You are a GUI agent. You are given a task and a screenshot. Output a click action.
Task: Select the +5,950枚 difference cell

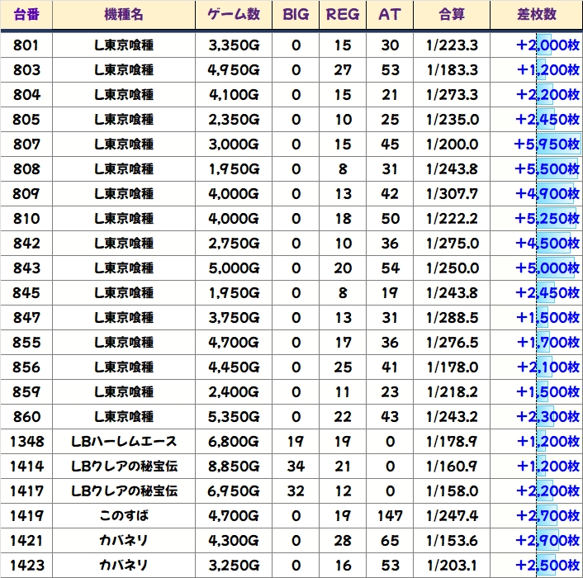click(547, 144)
